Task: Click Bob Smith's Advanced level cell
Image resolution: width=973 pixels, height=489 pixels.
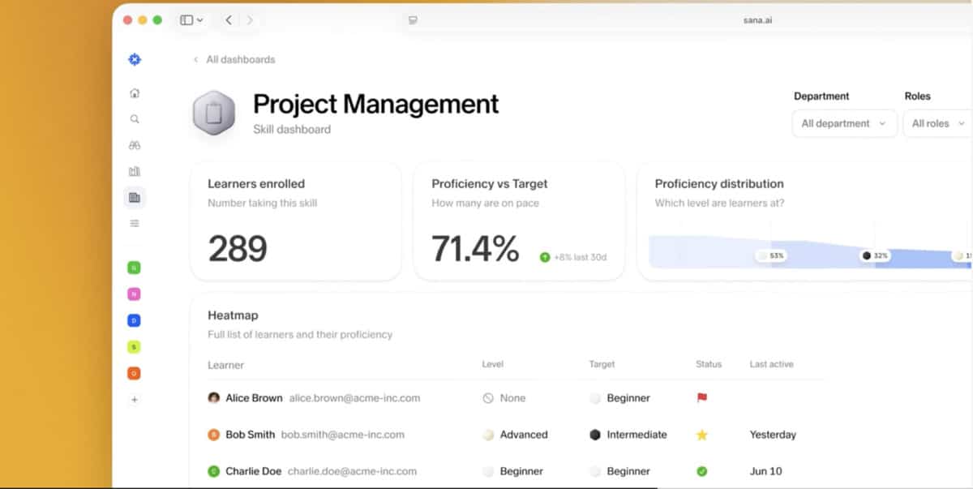Action: point(515,435)
